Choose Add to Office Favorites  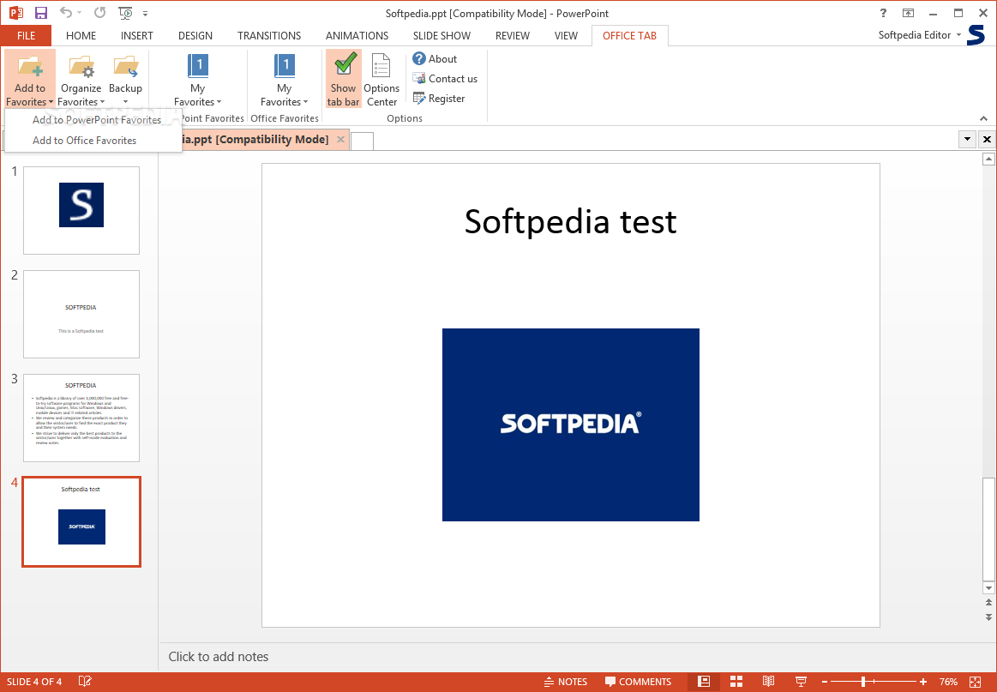(x=85, y=141)
